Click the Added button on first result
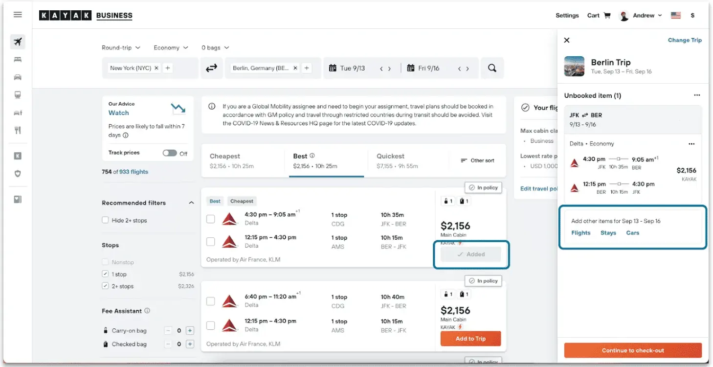The width and height of the screenshot is (713, 367). pos(470,254)
